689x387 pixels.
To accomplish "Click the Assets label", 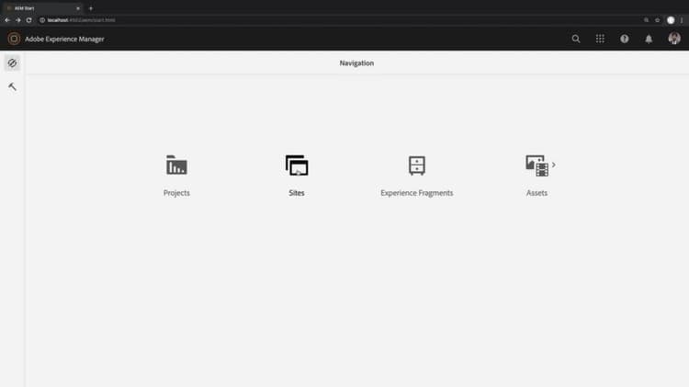I will (537, 193).
